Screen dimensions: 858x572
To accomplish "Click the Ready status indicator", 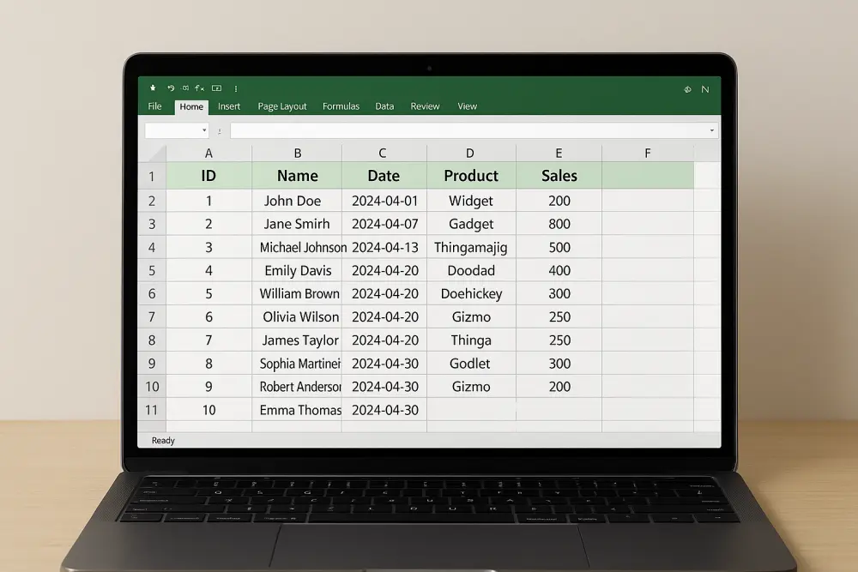I will 163,440.
